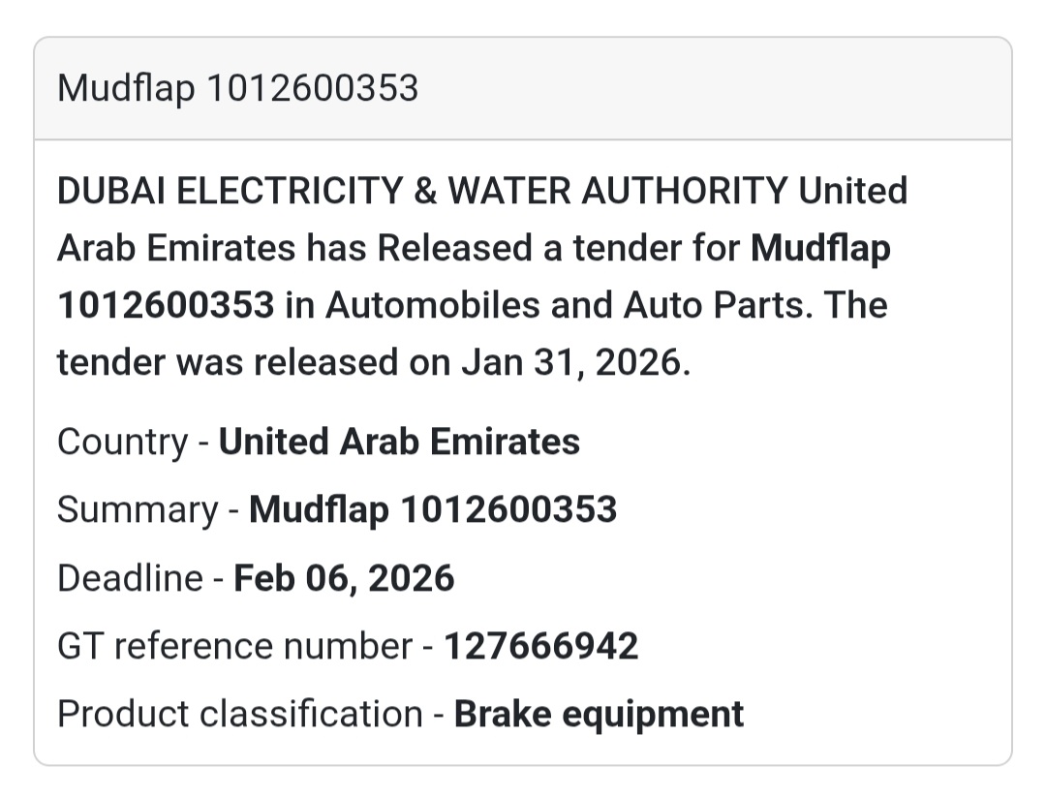Click the card header title "Mudflap 1012600353"

237,88
